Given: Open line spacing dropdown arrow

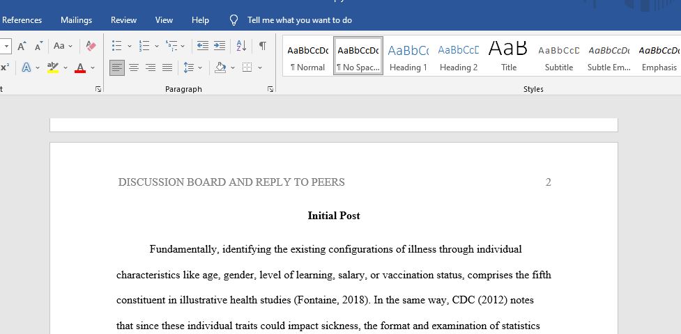Looking at the screenshot, I should coord(200,68).
